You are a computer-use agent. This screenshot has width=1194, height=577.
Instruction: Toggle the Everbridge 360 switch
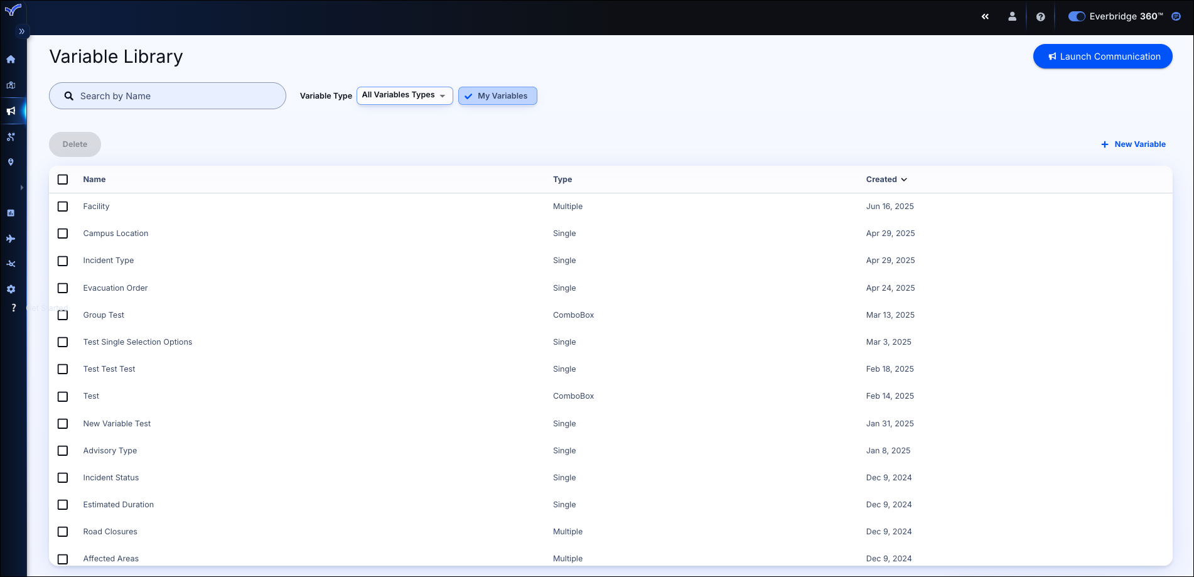(1077, 16)
